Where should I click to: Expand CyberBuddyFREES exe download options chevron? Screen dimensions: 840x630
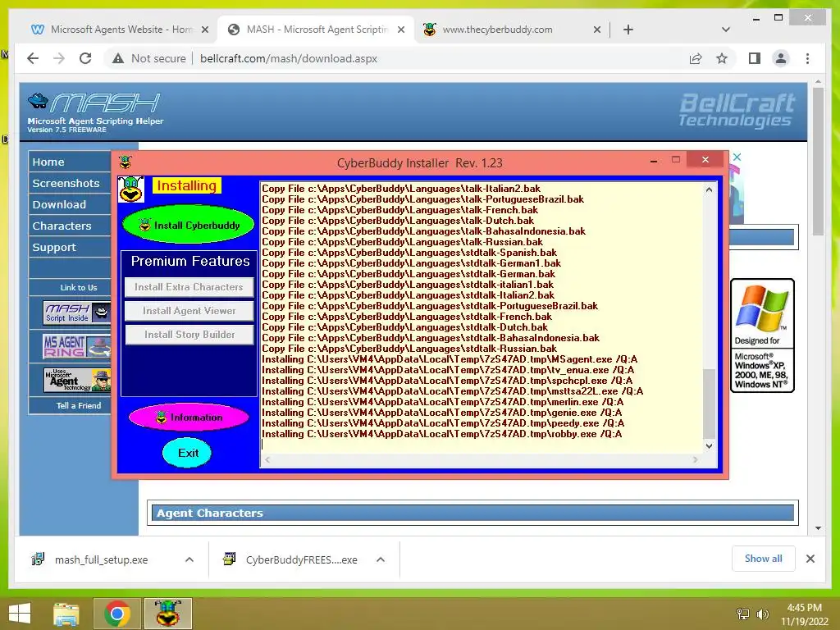(381, 559)
